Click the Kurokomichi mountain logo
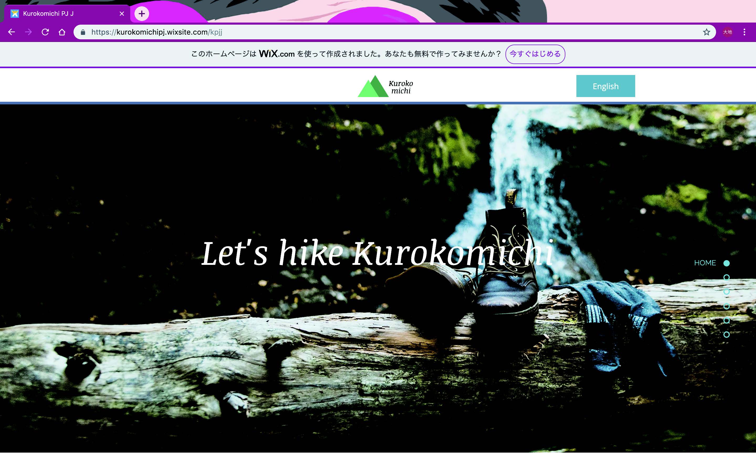 click(373, 86)
